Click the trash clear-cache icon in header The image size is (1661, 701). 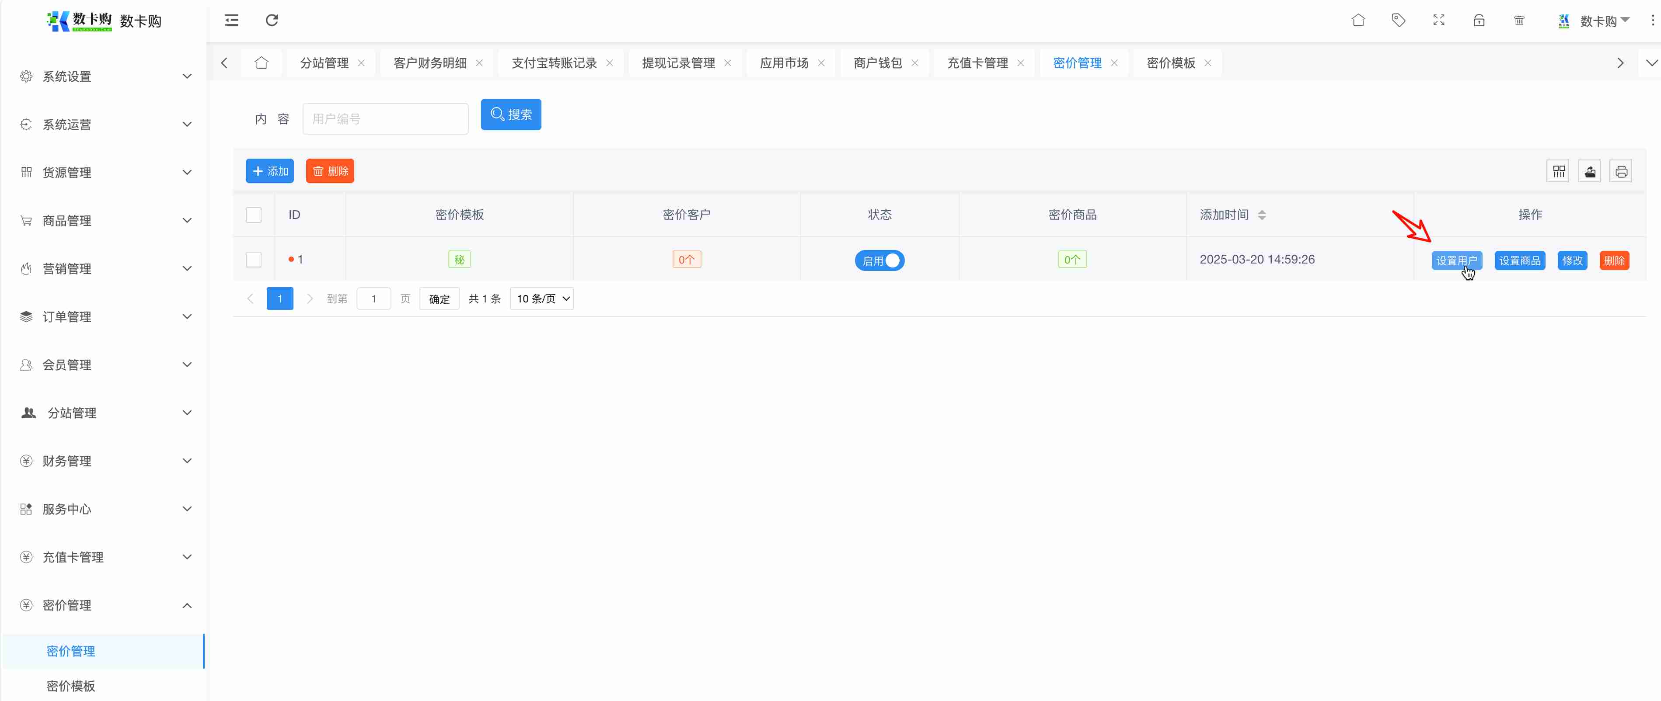coord(1519,21)
